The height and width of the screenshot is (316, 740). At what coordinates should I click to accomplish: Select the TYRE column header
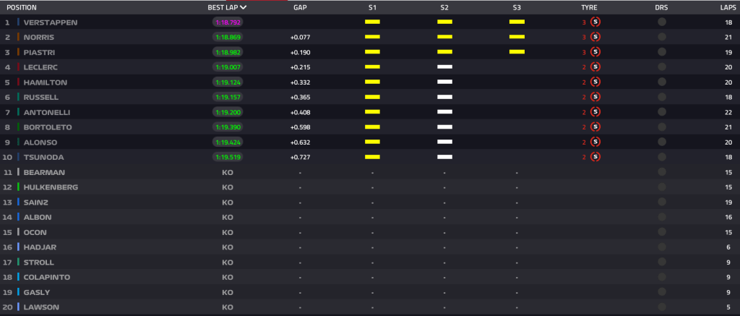589,7
